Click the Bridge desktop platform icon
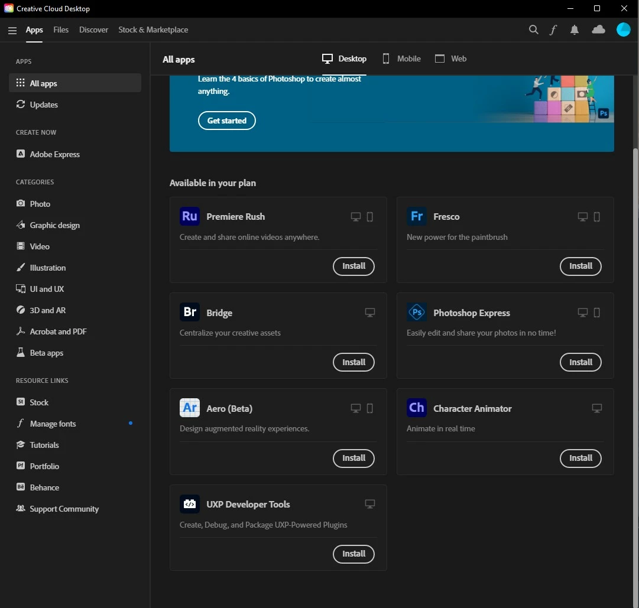This screenshot has height=608, width=639. coord(370,313)
